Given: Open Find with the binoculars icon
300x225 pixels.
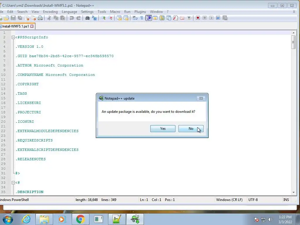Looking at the screenshot, I should pyautogui.click(x=87, y=18).
